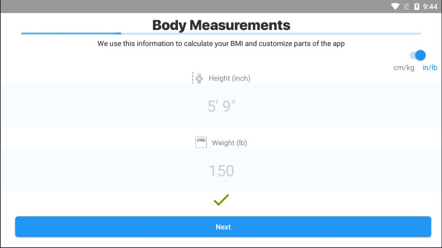Click the Height (inch) label
442x248 pixels.
pos(230,78)
